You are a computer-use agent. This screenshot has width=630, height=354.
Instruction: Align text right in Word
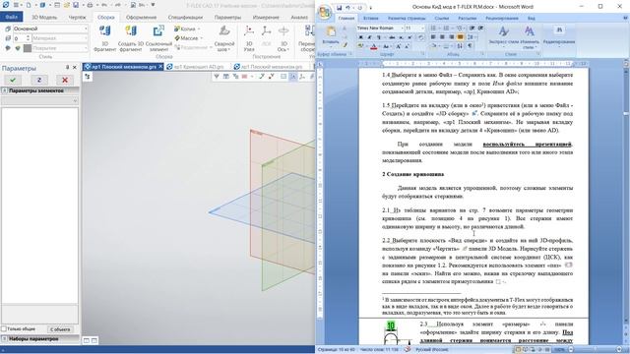click(x=451, y=37)
